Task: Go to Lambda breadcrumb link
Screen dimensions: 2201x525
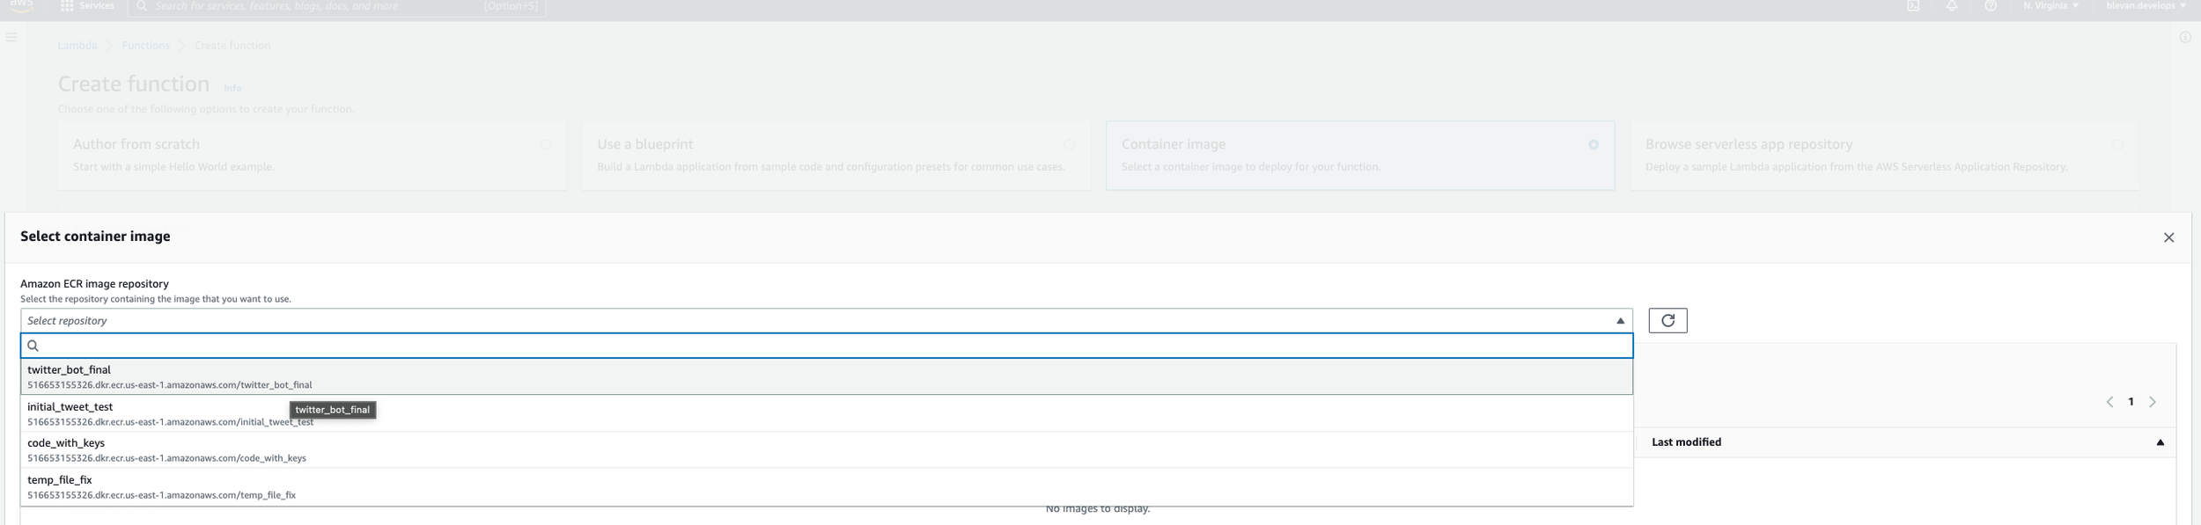Action: pyautogui.click(x=77, y=45)
